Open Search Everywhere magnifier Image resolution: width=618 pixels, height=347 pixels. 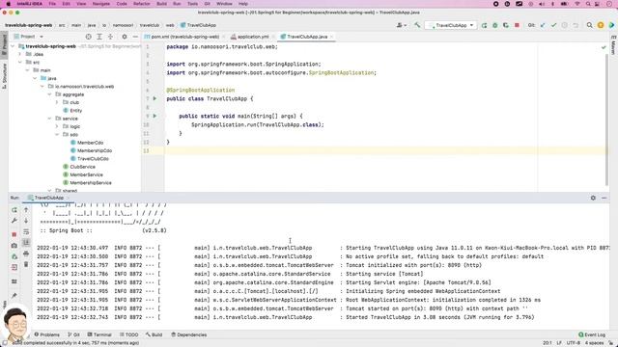(589, 25)
